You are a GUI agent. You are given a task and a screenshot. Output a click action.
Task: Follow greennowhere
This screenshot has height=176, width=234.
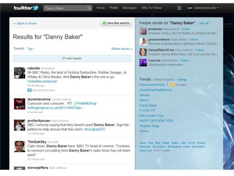coord(193,40)
